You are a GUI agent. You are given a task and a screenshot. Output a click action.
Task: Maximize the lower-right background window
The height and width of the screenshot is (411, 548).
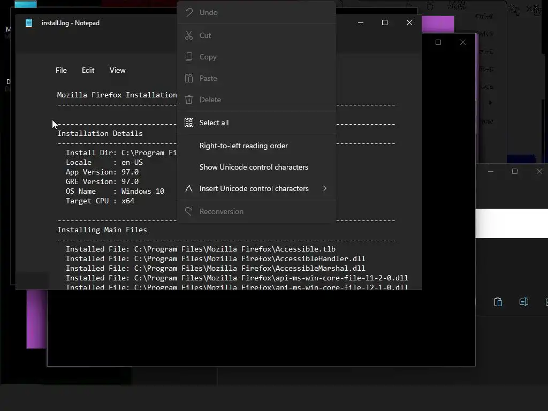[x=515, y=171]
